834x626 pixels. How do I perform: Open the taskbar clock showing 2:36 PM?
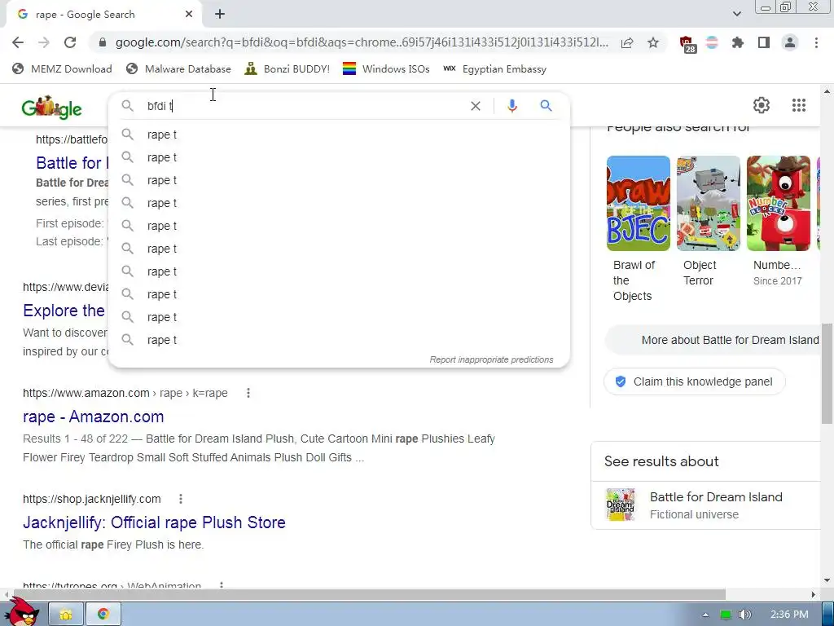[789, 615]
